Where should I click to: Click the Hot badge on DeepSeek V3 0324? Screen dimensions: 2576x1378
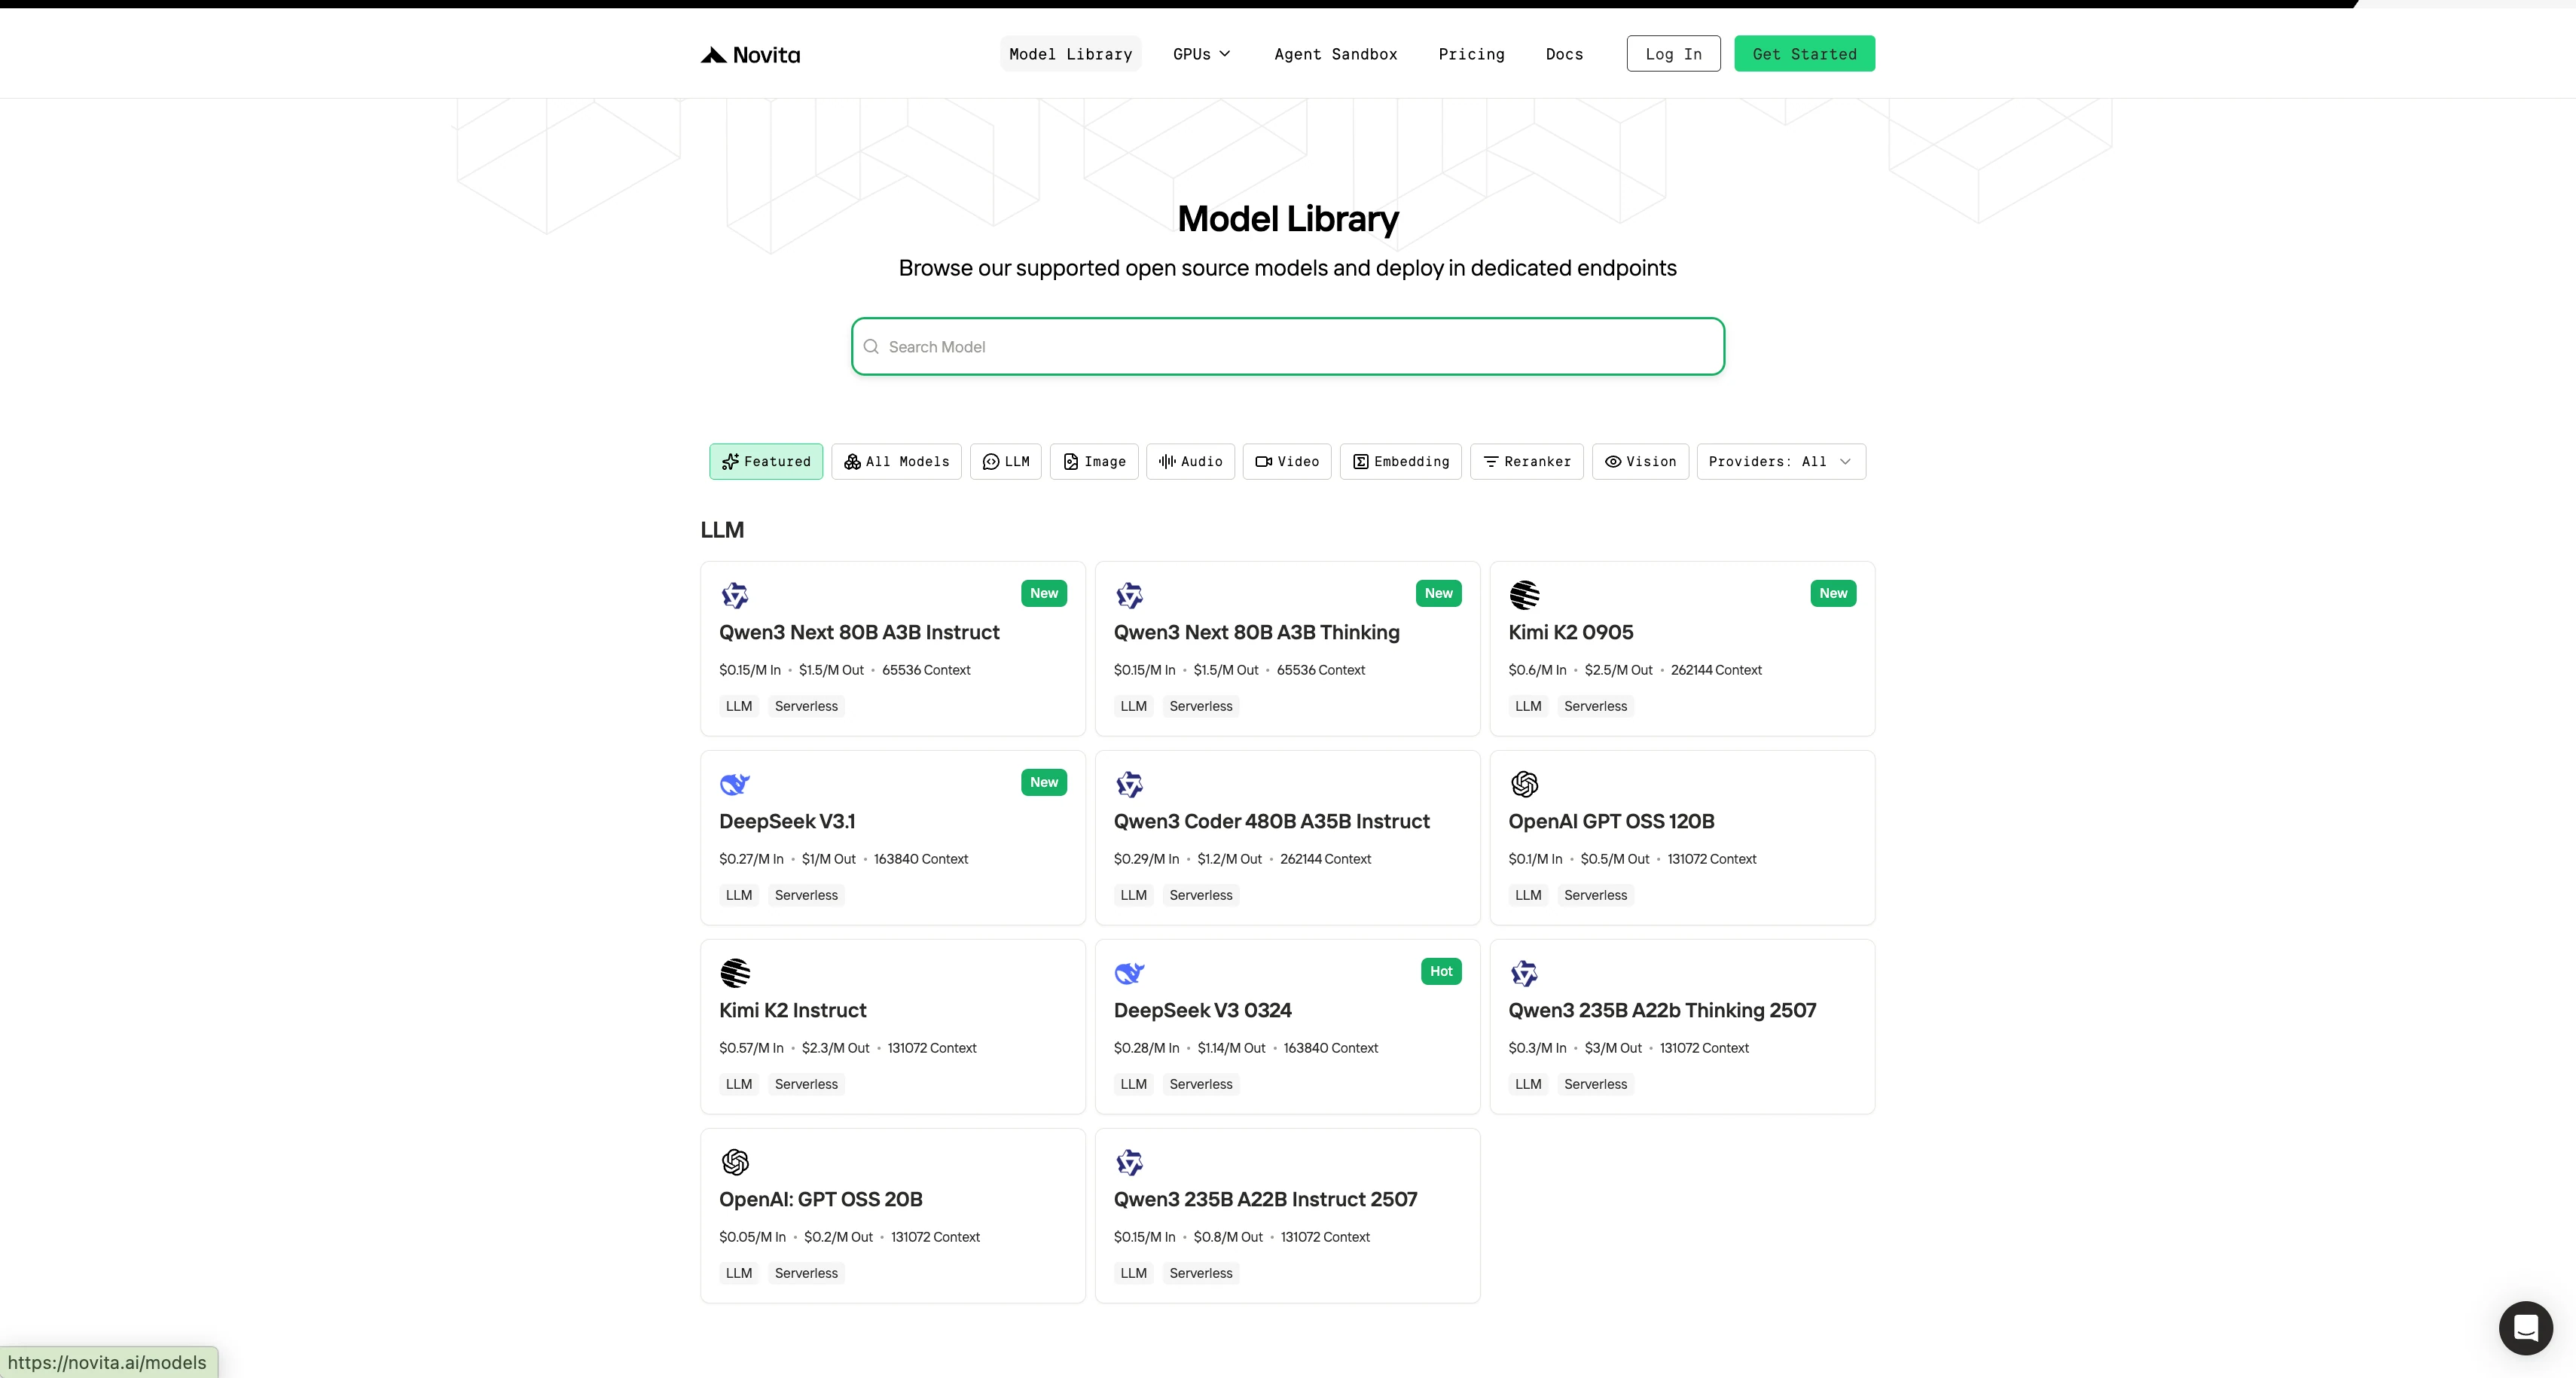pos(1441,971)
